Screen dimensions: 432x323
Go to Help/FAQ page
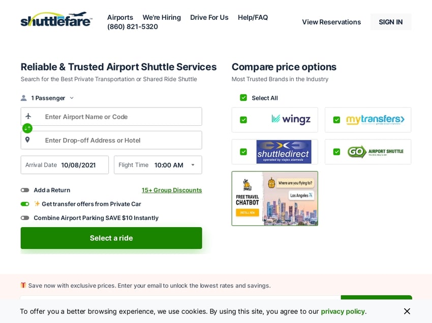point(253,17)
